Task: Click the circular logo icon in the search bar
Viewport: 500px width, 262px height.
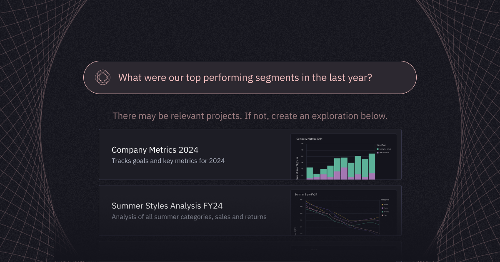Action: pyautogui.click(x=102, y=77)
